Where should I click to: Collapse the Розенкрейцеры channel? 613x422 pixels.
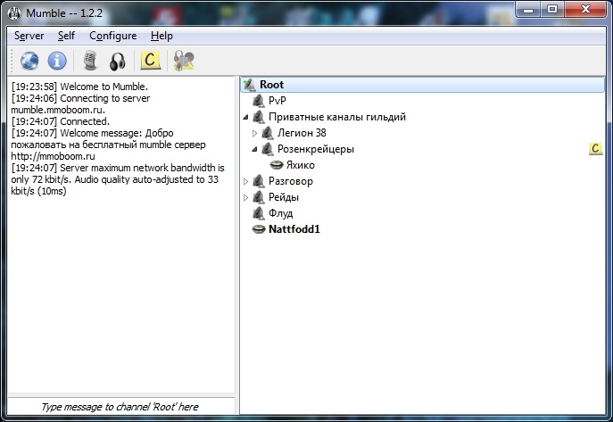(x=254, y=149)
